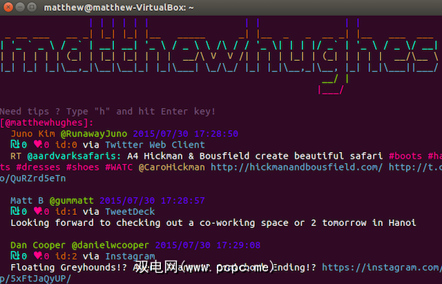442x284 pixels.
Task: Click the matthewhughes ASCII art banner
Action: [x=220, y=57]
